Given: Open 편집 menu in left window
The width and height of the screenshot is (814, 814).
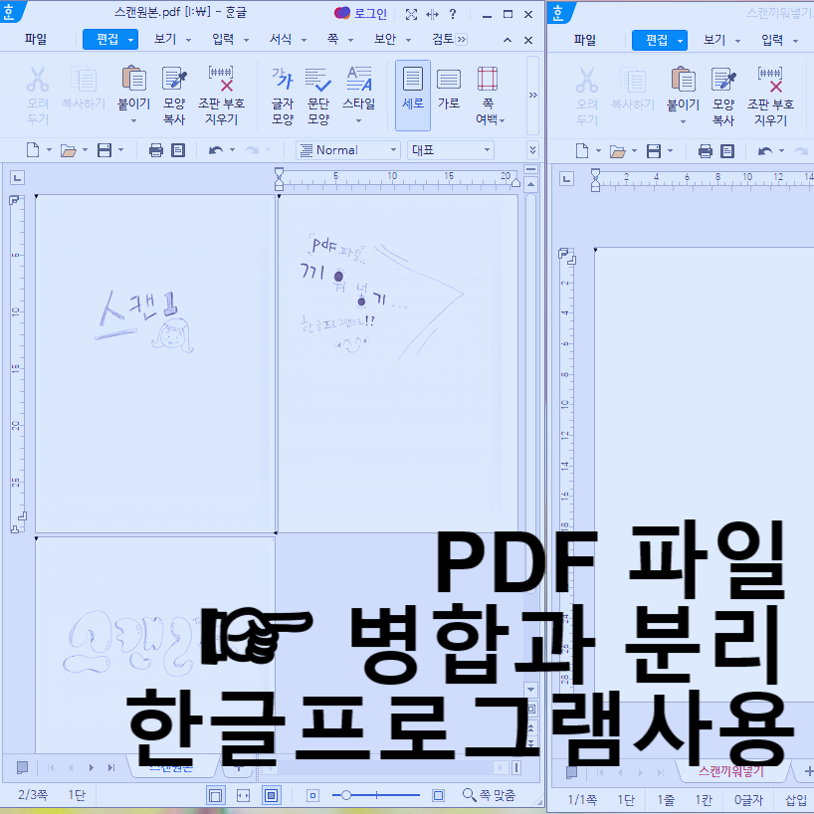Looking at the screenshot, I should point(110,39).
